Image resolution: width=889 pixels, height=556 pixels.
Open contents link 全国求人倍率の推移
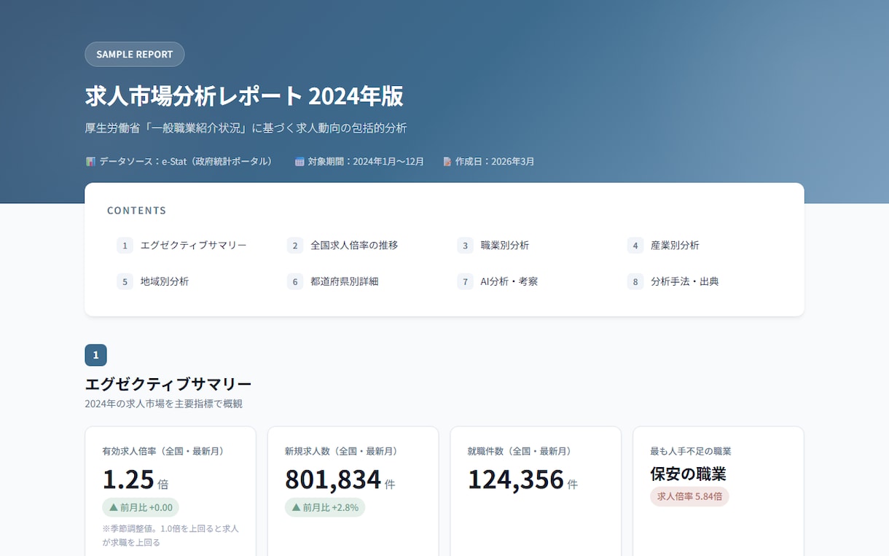pyautogui.click(x=354, y=246)
